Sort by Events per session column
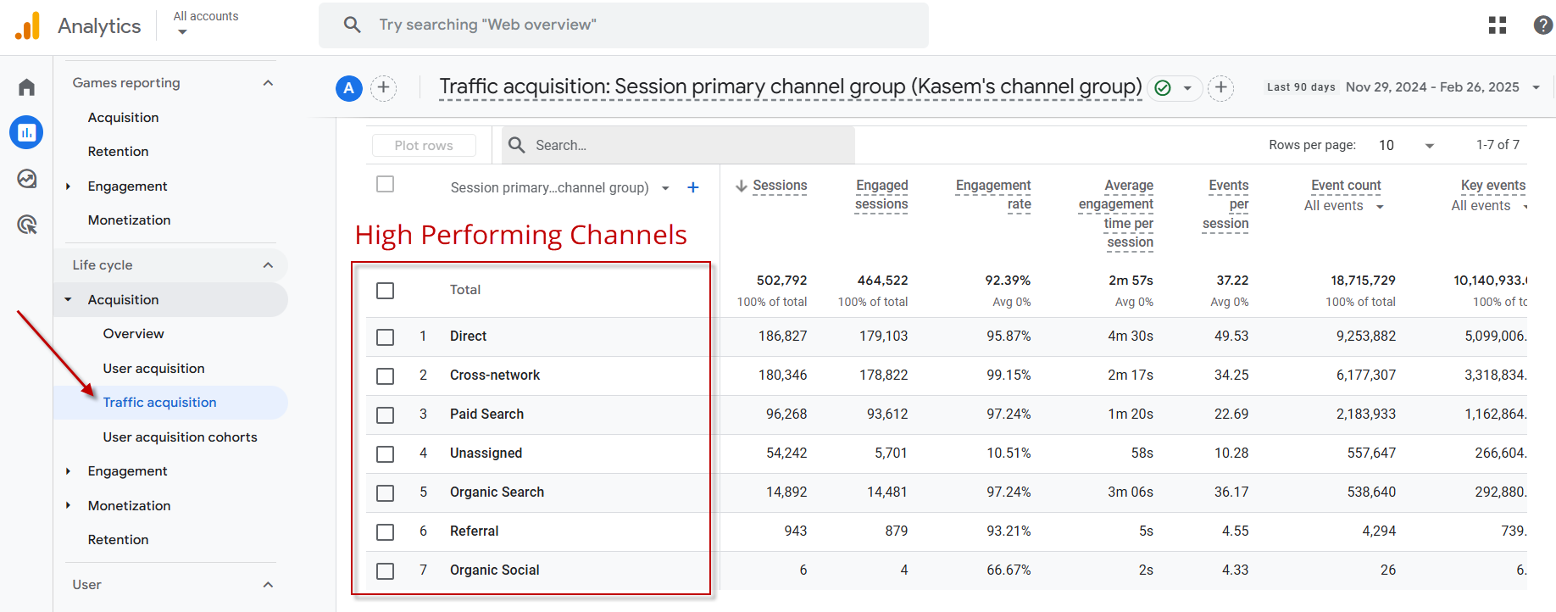The image size is (1556, 612). [x=1225, y=204]
